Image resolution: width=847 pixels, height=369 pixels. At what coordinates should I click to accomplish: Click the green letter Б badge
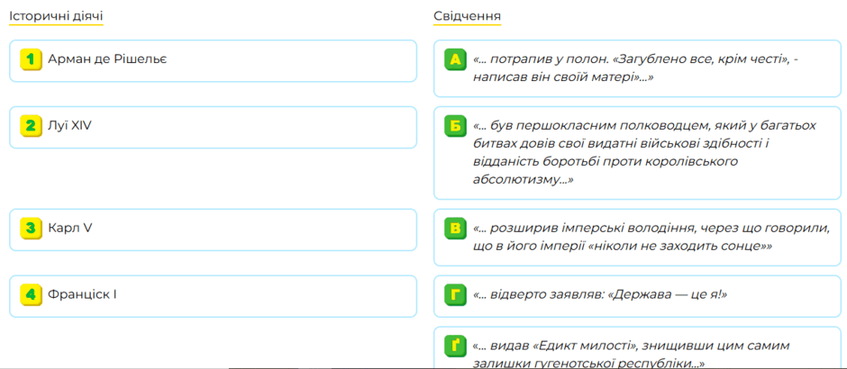tap(455, 126)
